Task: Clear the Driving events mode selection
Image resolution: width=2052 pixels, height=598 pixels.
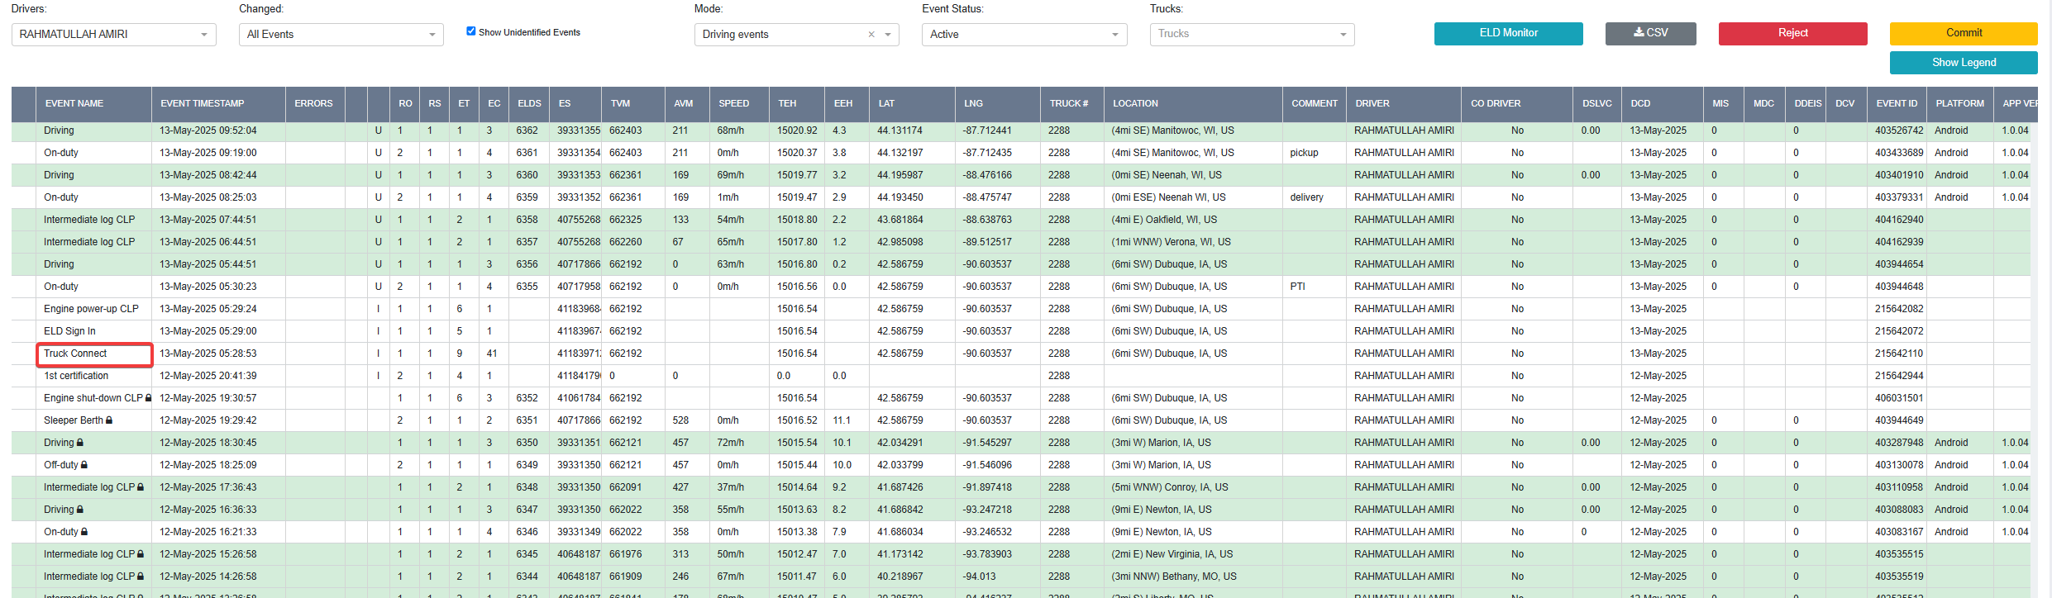Action: [871, 35]
